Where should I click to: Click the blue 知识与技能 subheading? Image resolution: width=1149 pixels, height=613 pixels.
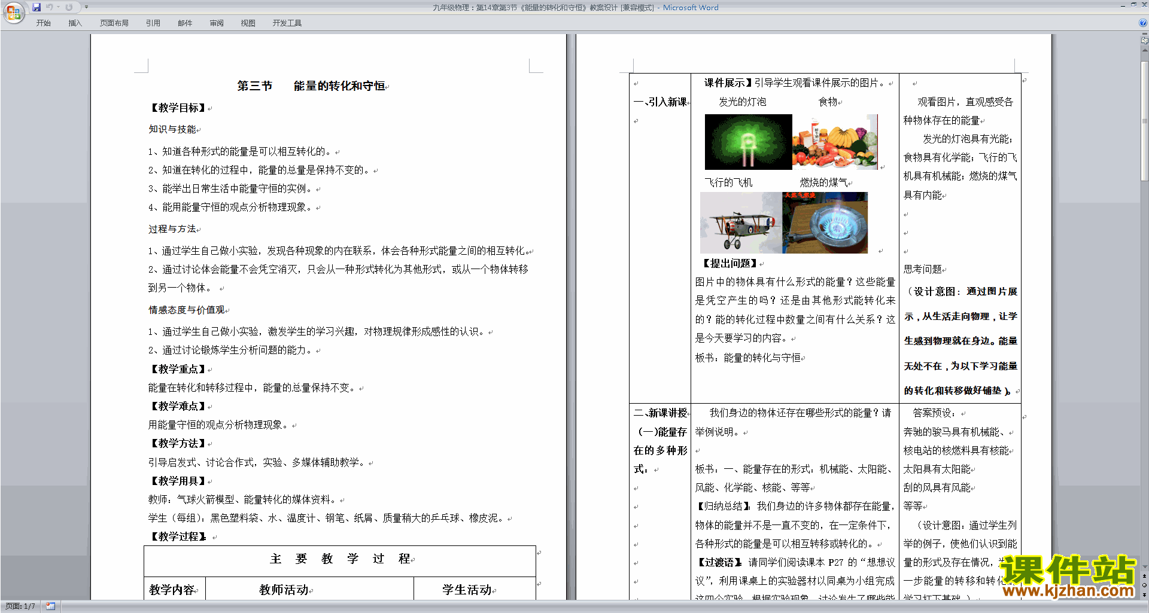[x=172, y=129]
